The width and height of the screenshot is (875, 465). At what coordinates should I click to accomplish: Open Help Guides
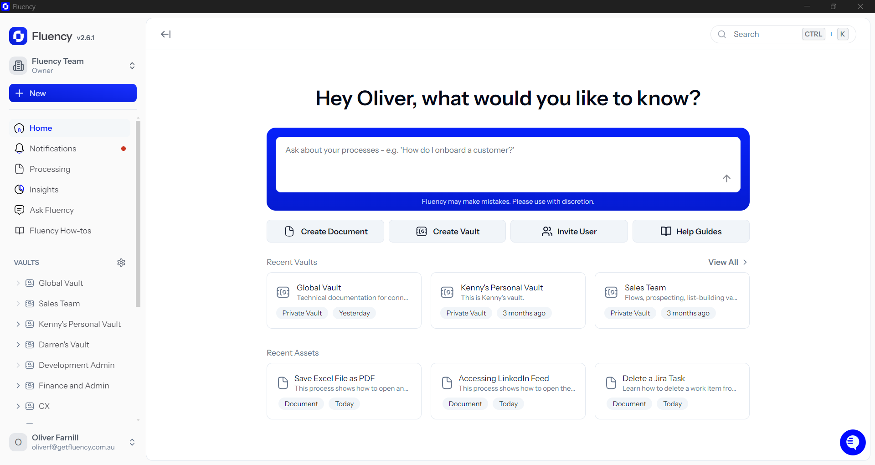(691, 231)
